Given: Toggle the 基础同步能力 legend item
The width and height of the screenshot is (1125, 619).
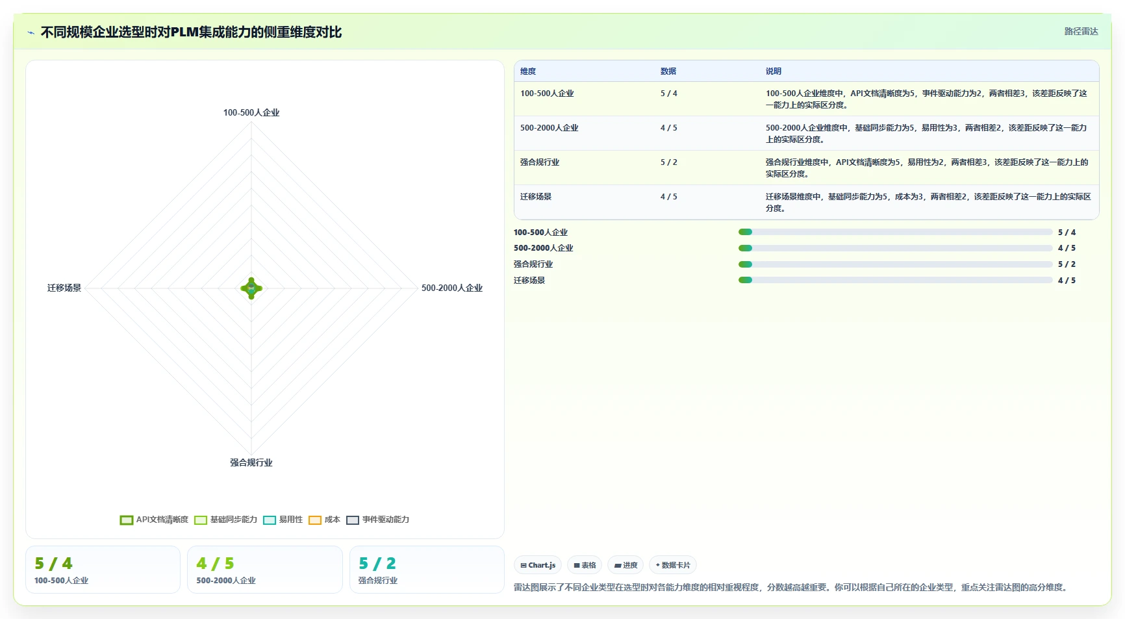Looking at the screenshot, I should tap(226, 520).
